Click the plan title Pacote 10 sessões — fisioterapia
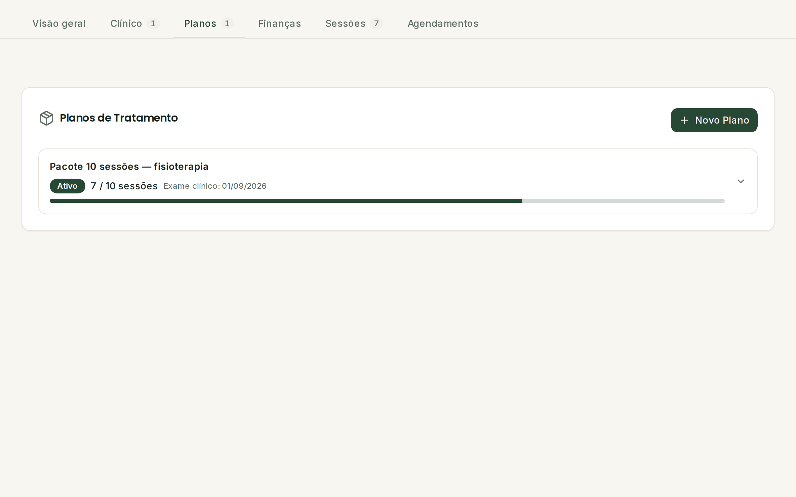The height and width of the screenshot is (497, 796). (x=129, y=167)
